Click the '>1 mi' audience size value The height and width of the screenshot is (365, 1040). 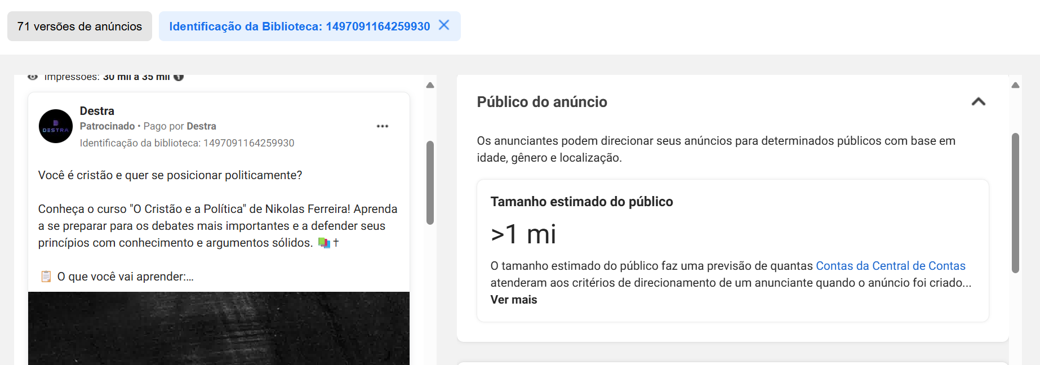pyautogui.click(x=523, y=234)
